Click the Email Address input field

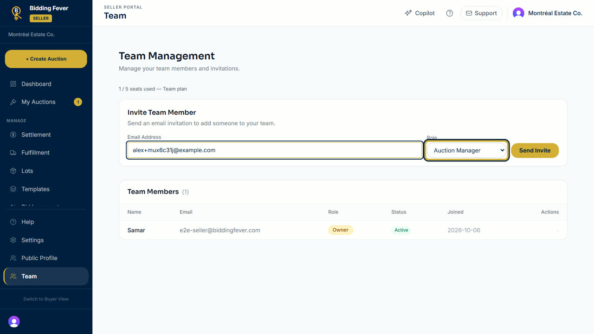[274, 150]
